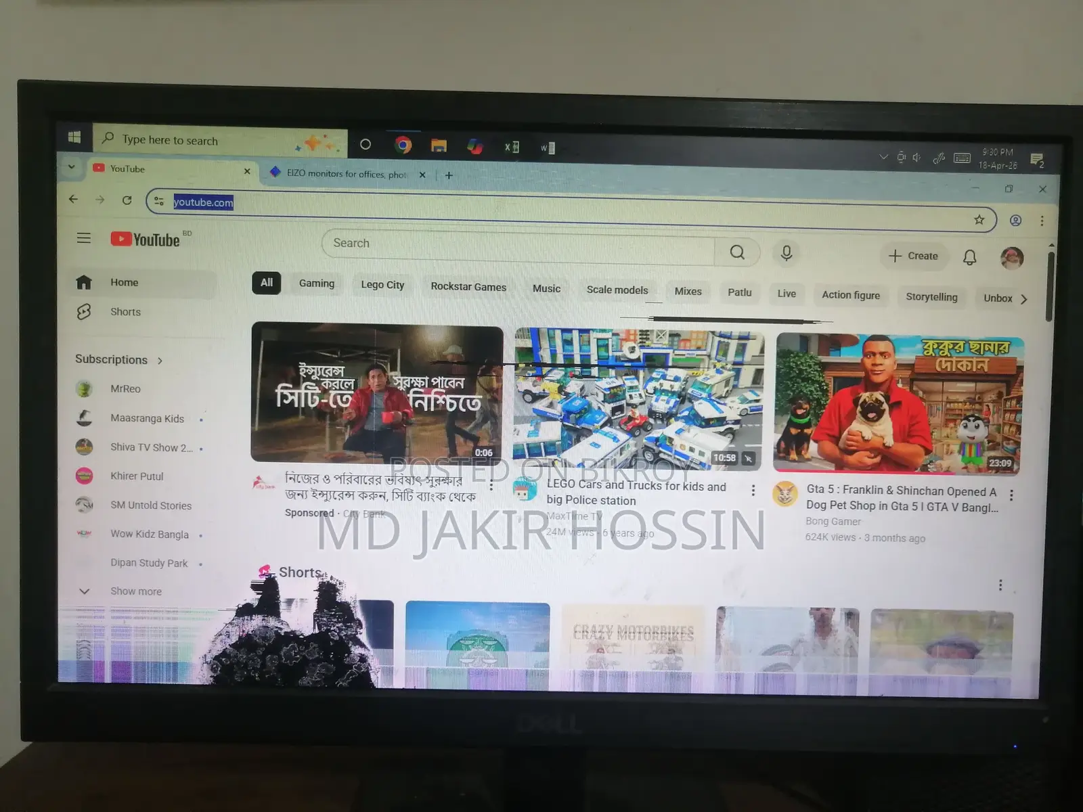
Task: Search with your voice microphone
Action: 787,253
